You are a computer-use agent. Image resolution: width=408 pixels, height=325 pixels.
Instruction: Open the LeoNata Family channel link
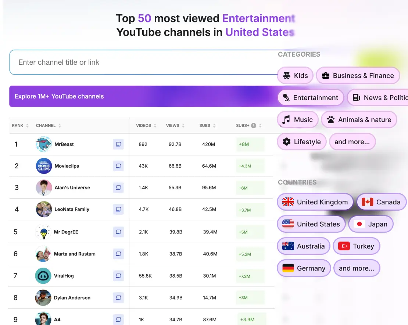click(x=72, y=210)
